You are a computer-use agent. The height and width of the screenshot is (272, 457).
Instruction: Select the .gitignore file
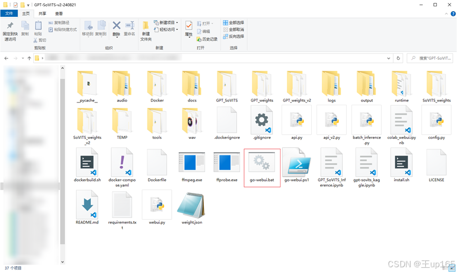point(262,123)
